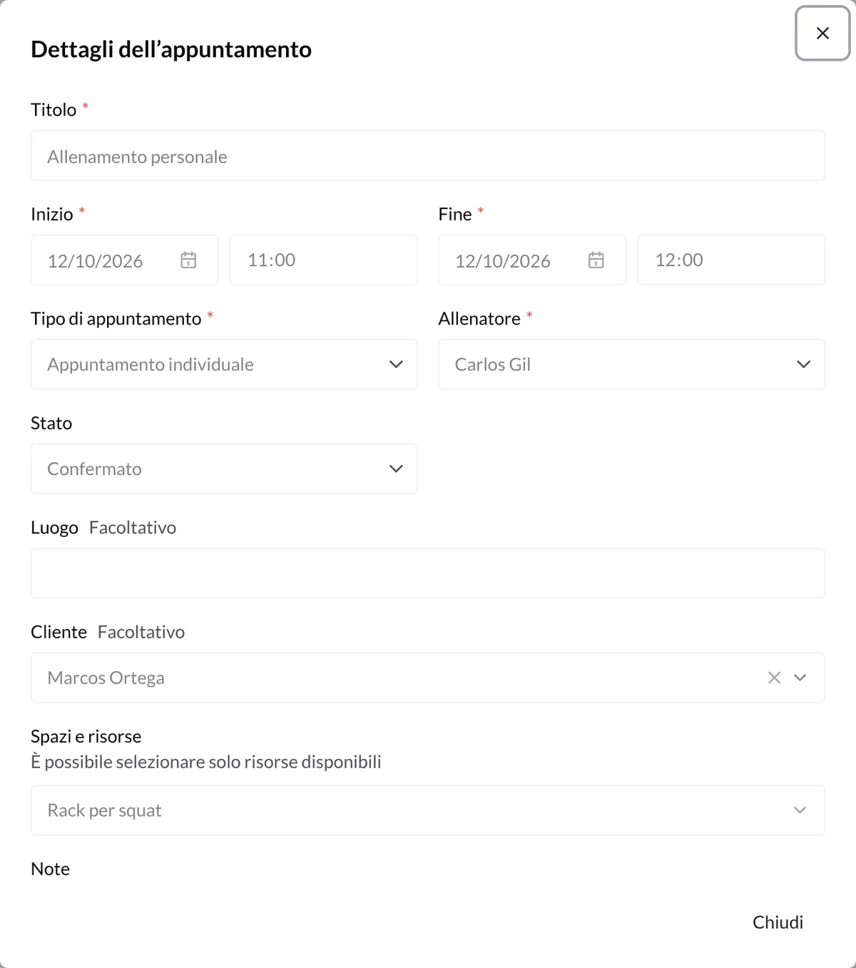Viewport: 856px width, 968px height.
Task: Close the appointment details dialog with X
Action: pos(822,34)
